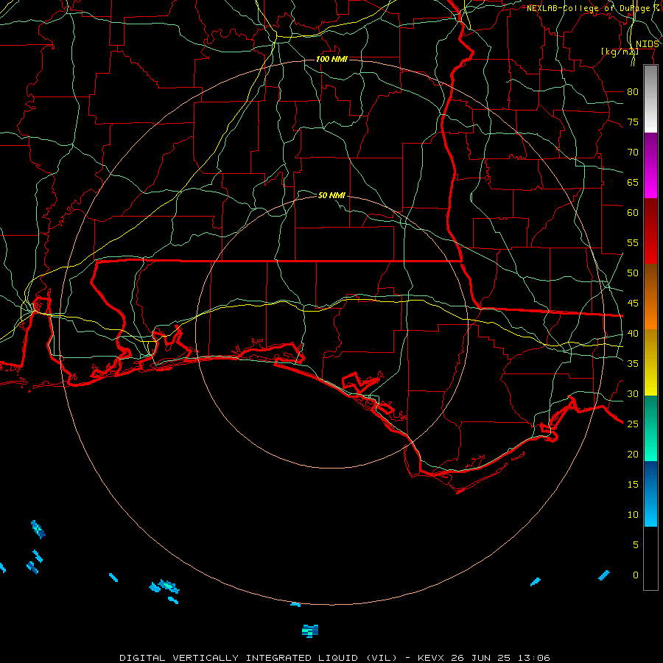The width and height of the screenshot is (663, 663).
Task: Pick the purple-magenta segment of the color bar
Action: [650, 165]
